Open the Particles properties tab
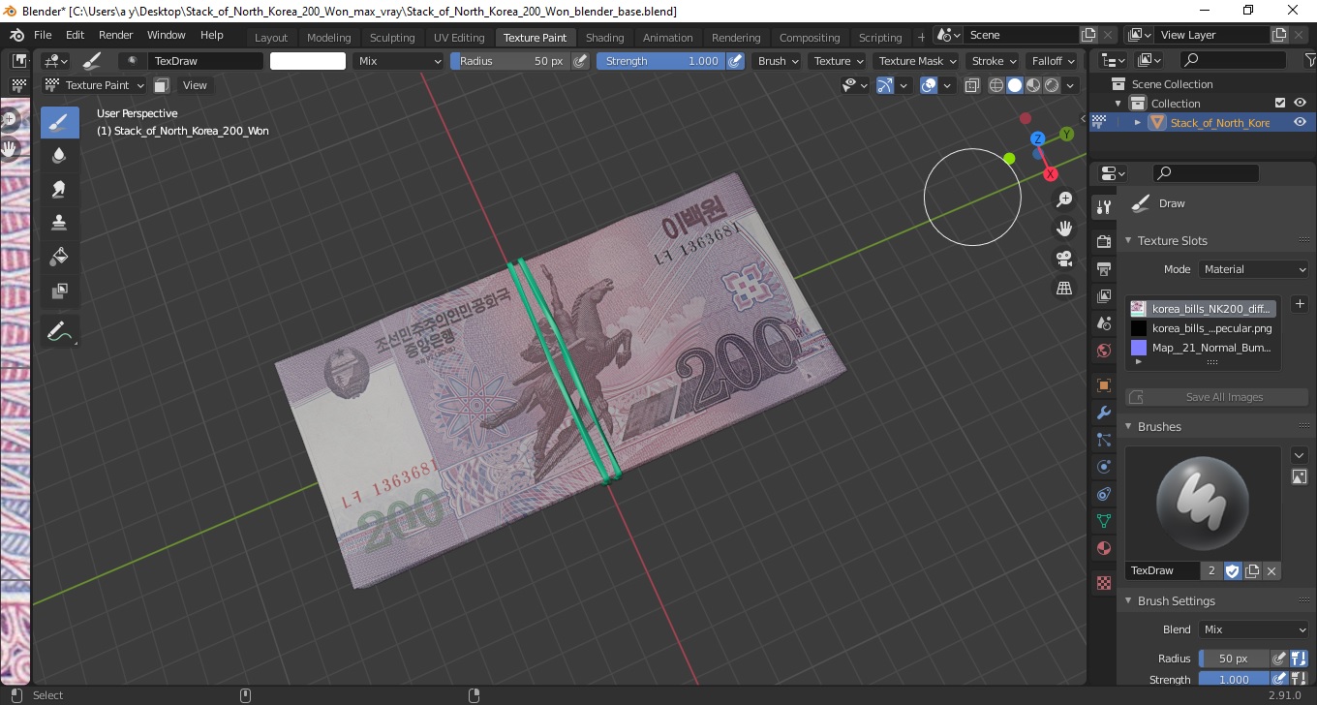This screenshot has width=1317, height=705. pos(1103,440)
